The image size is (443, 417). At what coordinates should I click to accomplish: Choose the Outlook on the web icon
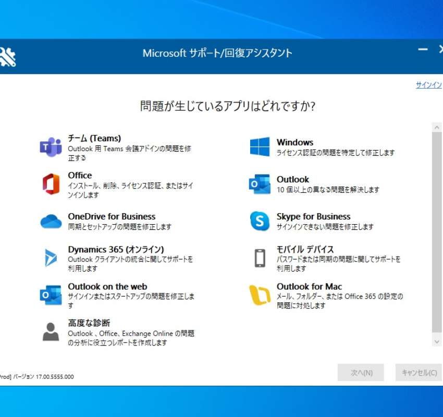tap(51, 295)
